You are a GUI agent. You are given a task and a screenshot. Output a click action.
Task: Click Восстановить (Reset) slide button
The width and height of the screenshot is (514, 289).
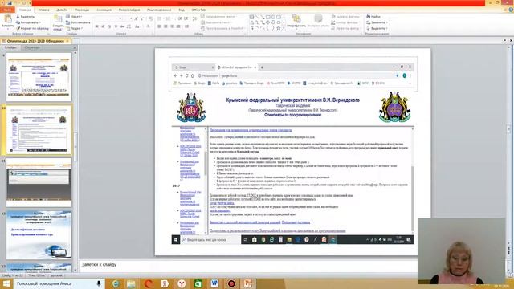(78, 22)
